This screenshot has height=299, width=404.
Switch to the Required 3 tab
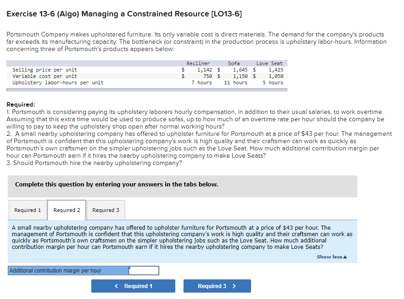coord(105,210)
